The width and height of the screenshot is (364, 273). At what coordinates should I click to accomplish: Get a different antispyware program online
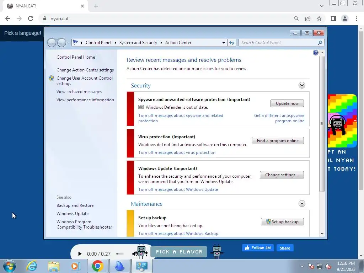[279, 118]
